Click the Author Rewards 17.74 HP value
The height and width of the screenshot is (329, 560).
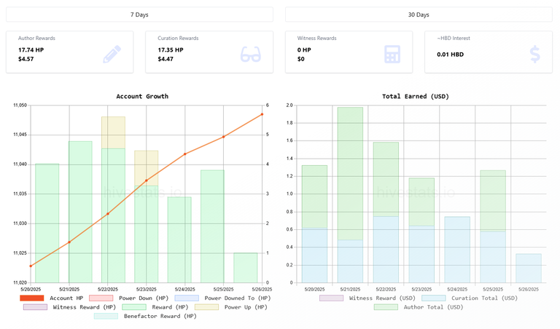[x=31, y=50]
